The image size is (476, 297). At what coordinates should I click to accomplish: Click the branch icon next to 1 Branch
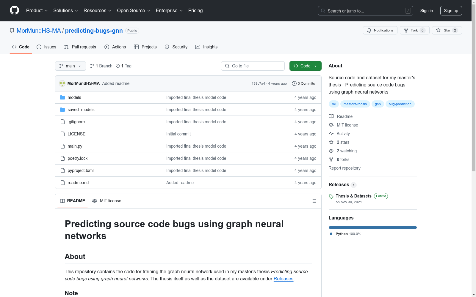pos(92,66)
